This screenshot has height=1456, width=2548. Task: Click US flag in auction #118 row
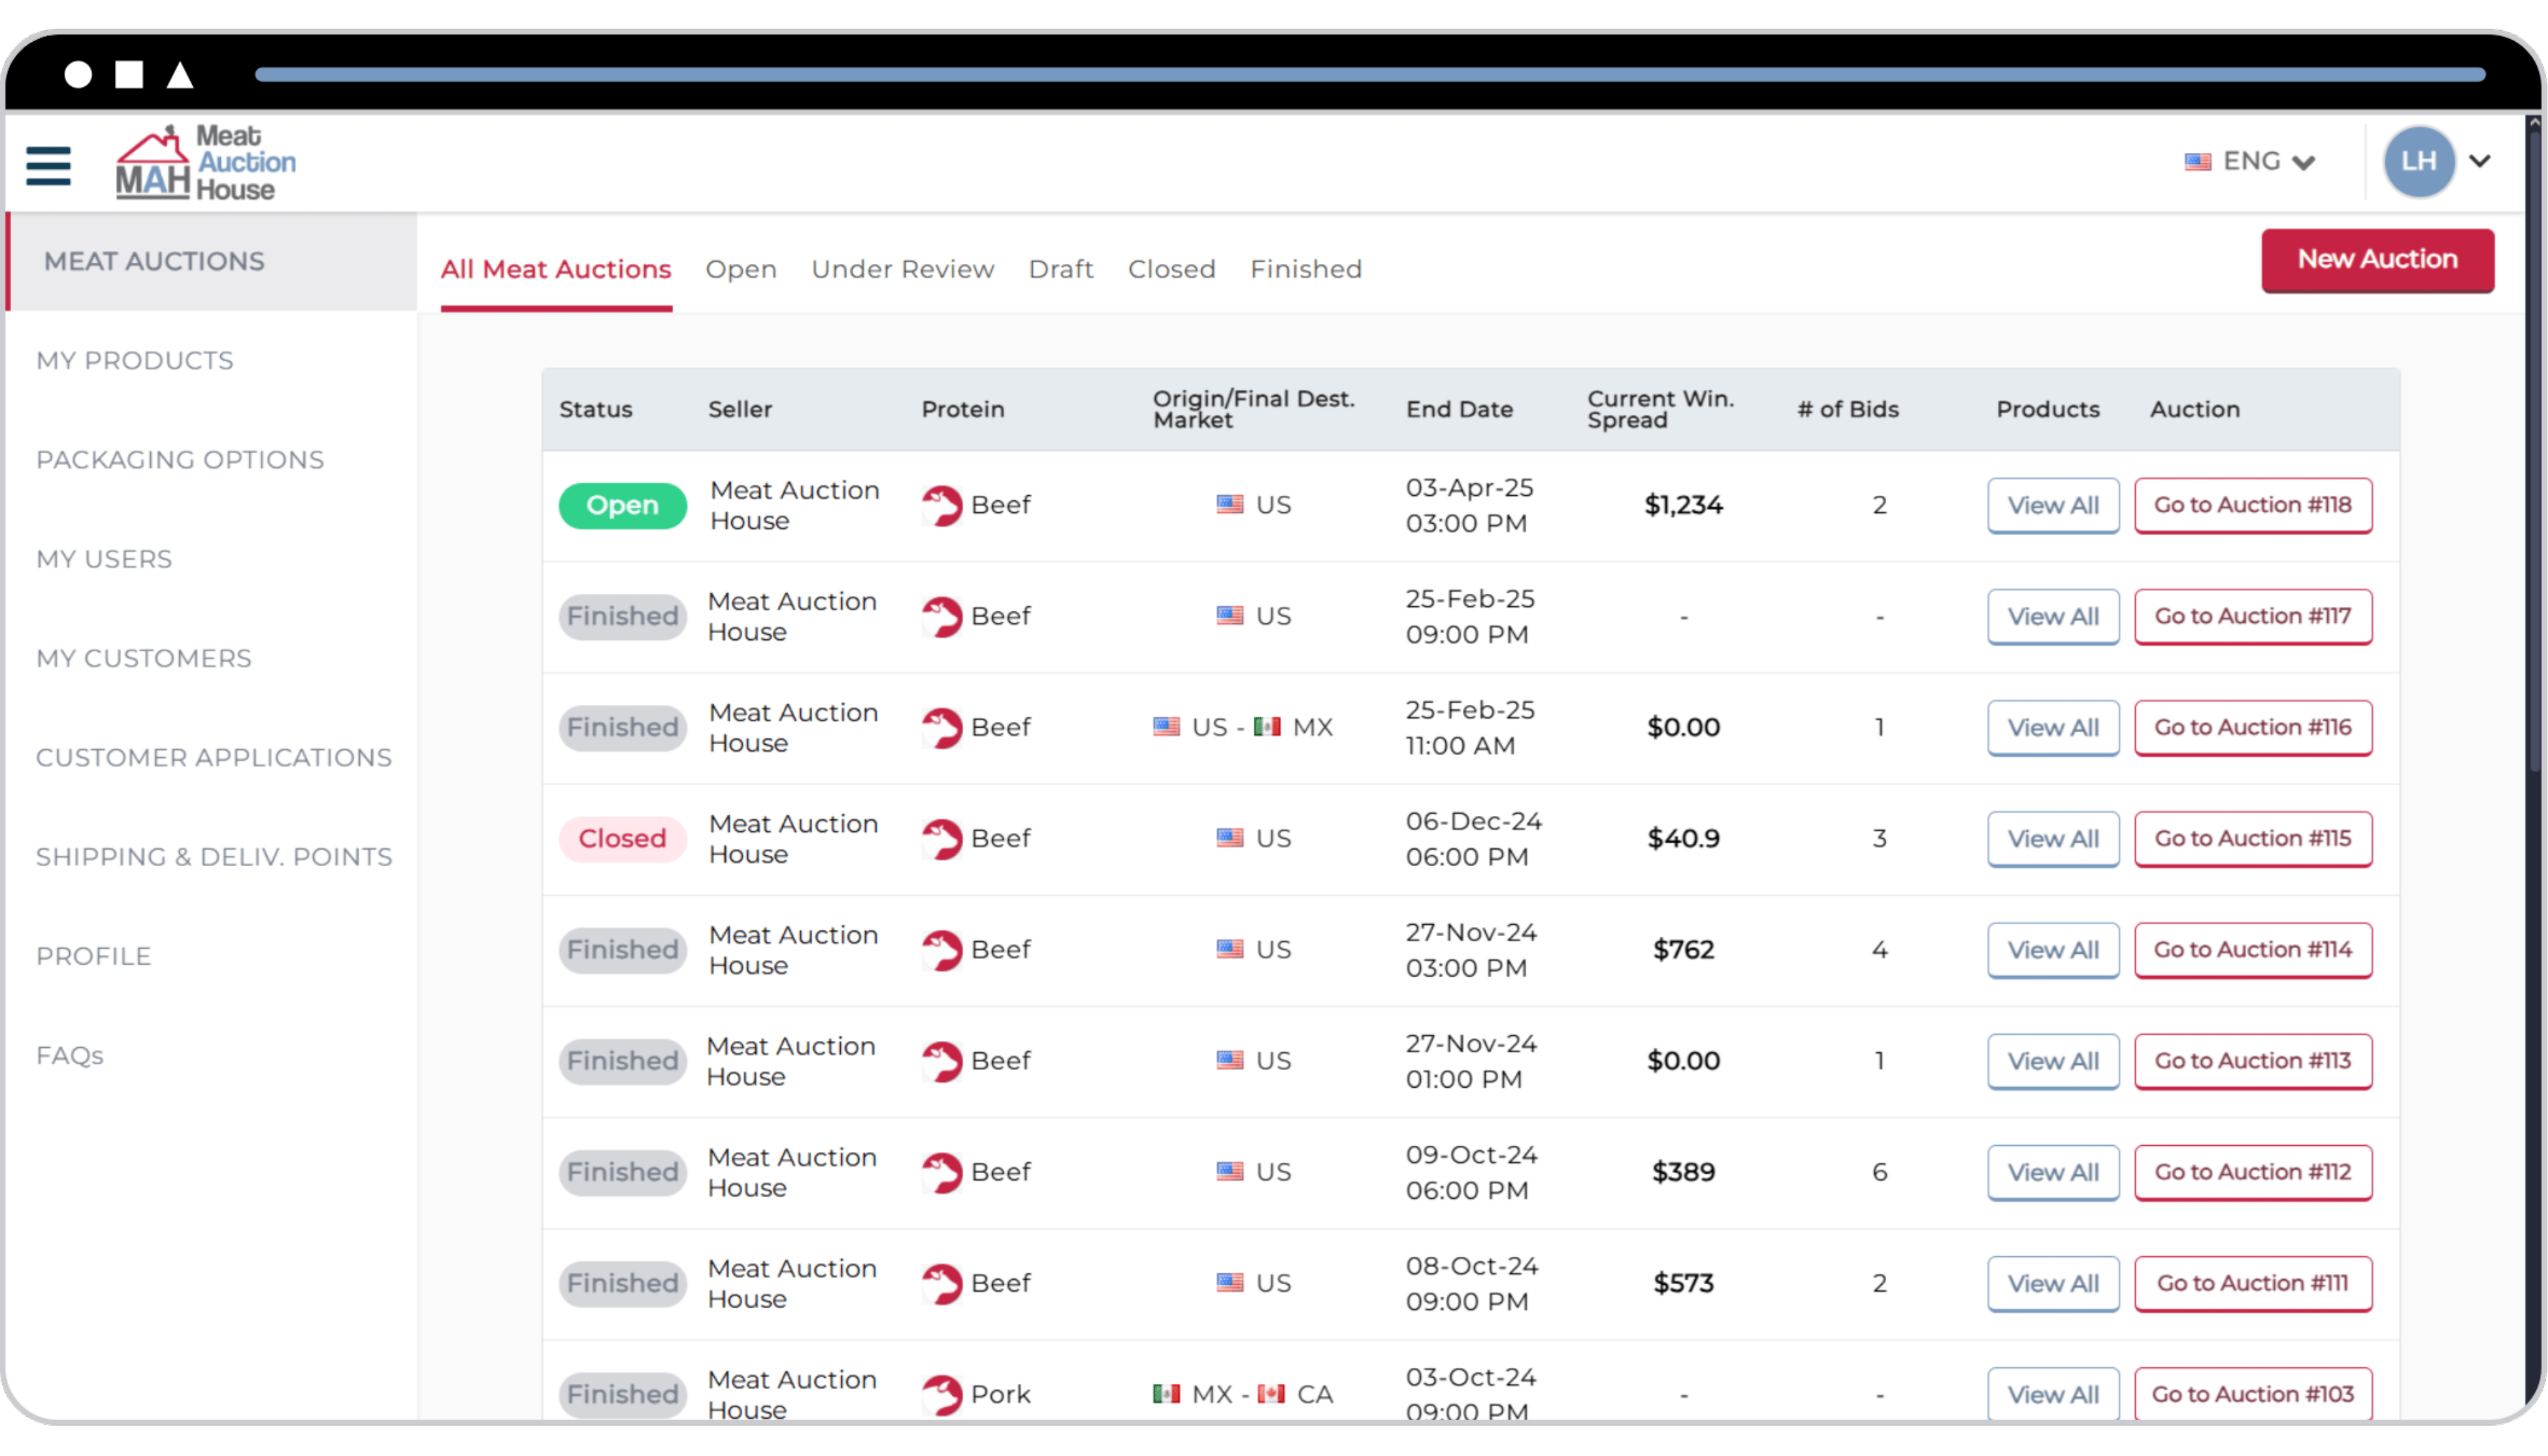pyautogui.click(x=1230, y=505)
